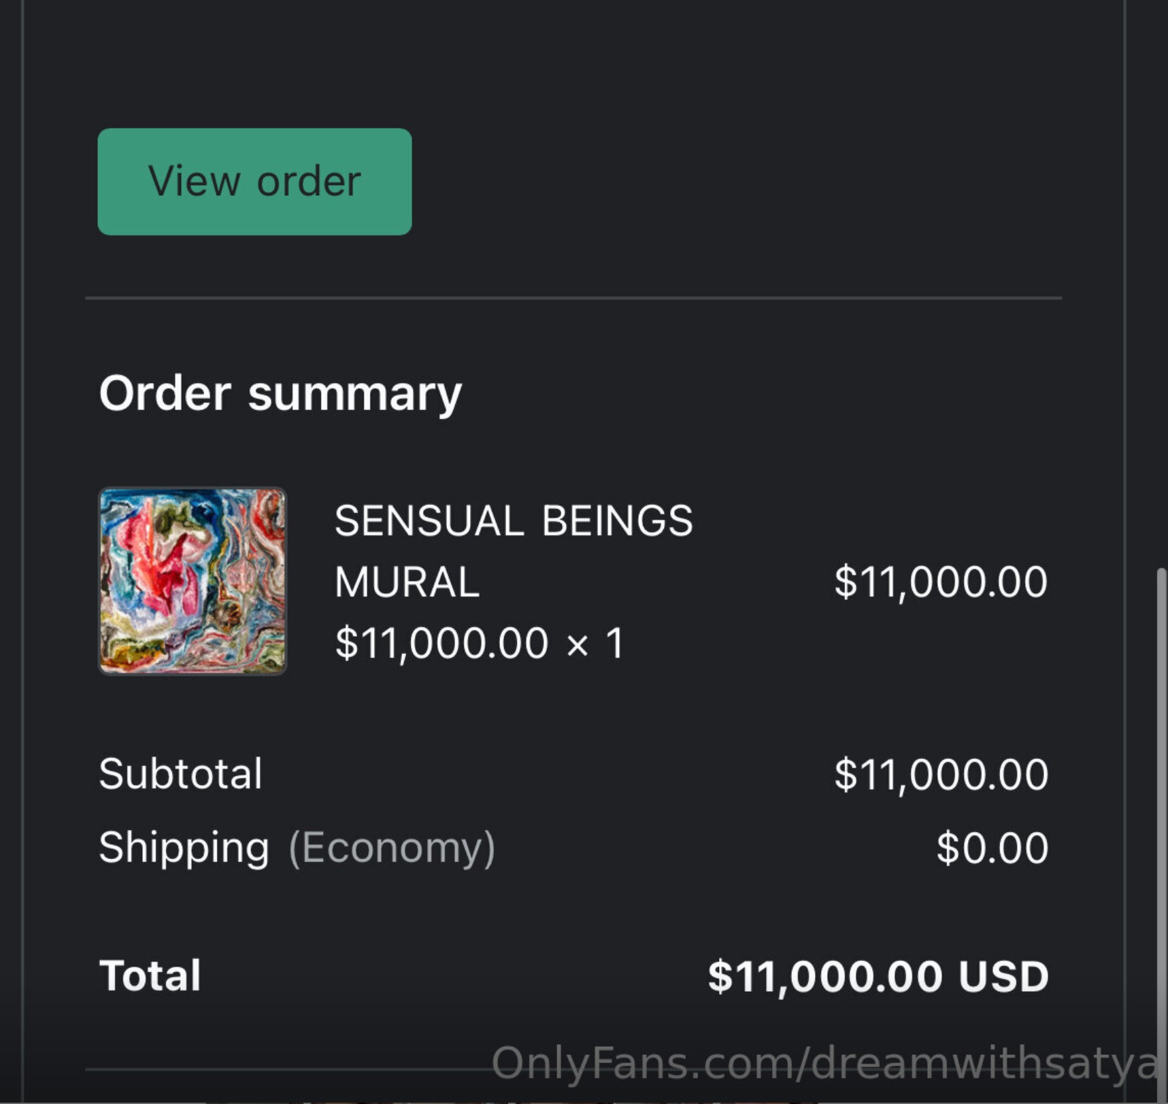The width and height of the screenshot is (1168, 1104).
Task: Click the $0.00 shipping cost
Action: coord(992,848)
